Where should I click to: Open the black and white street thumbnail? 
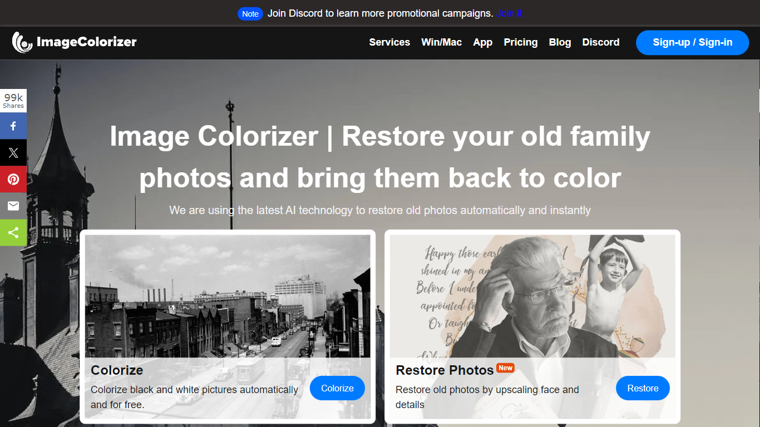pos(228,296)
